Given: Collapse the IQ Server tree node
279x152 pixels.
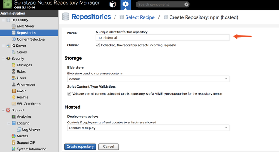Looking at the screenshot, I should [3, 46].
